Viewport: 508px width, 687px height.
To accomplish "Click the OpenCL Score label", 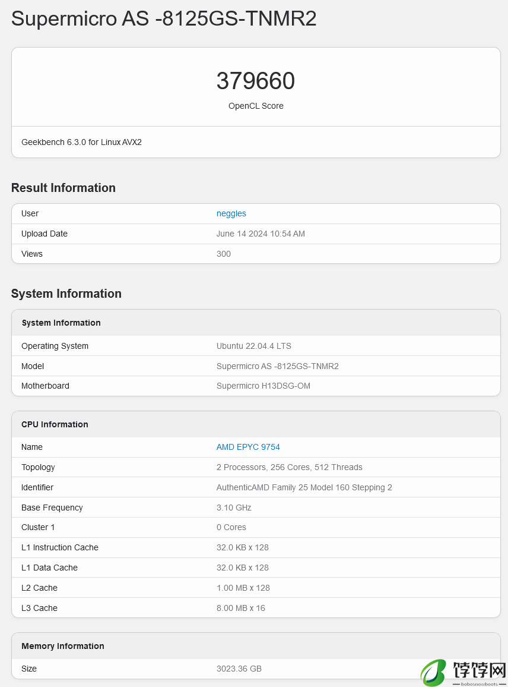I will coord(256,106).
